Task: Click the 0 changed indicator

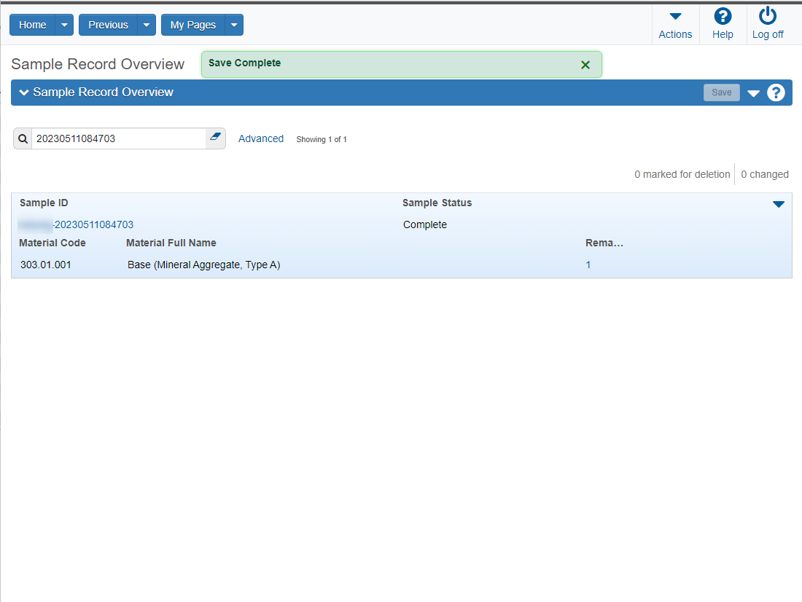Action: (765, 174)
